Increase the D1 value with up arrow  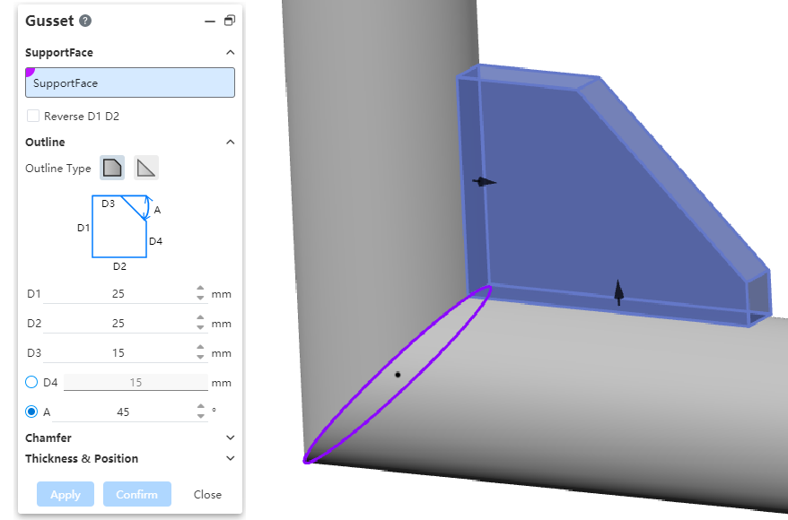pyautogui.click(x=200, y=289)
